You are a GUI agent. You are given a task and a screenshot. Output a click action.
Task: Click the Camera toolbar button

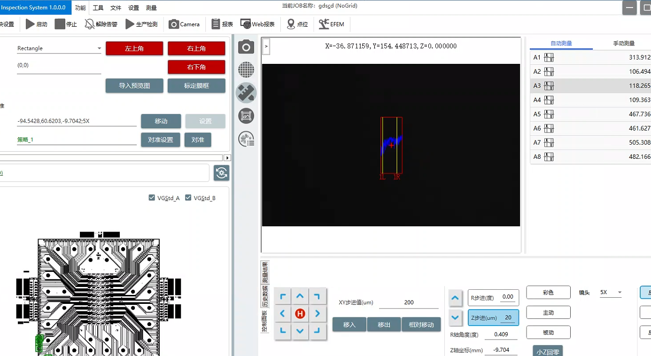[x=184, y=24]
